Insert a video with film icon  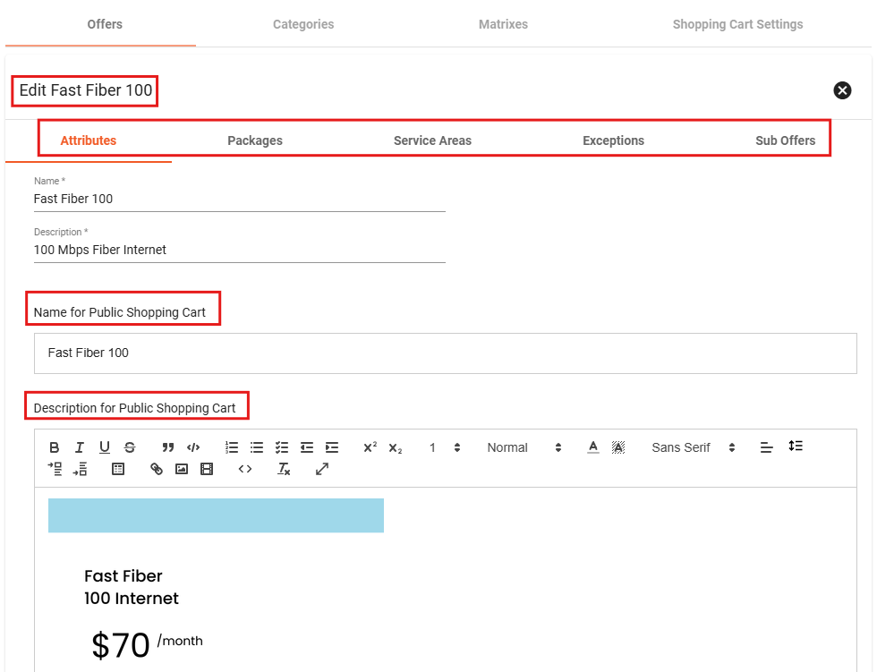207,469
